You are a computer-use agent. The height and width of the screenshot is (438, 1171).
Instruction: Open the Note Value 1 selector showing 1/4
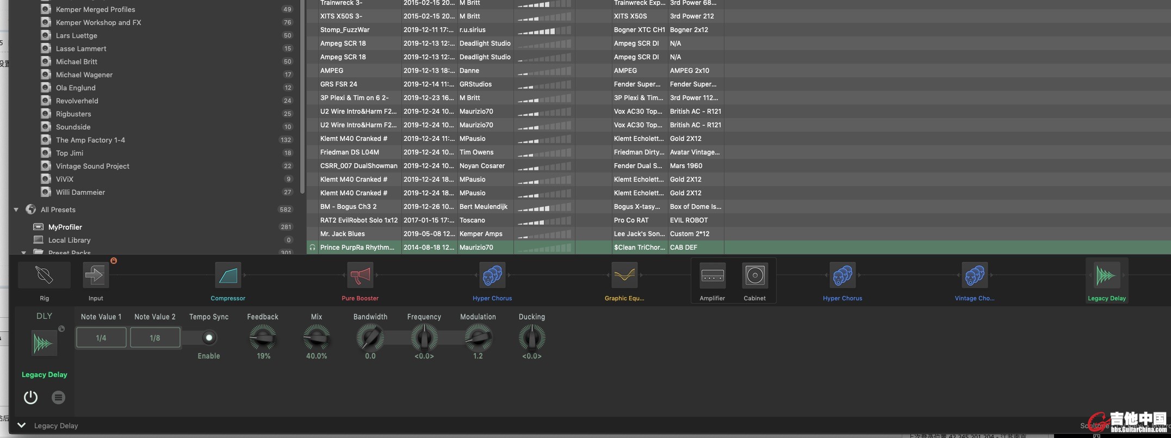[x=101, y=338]
